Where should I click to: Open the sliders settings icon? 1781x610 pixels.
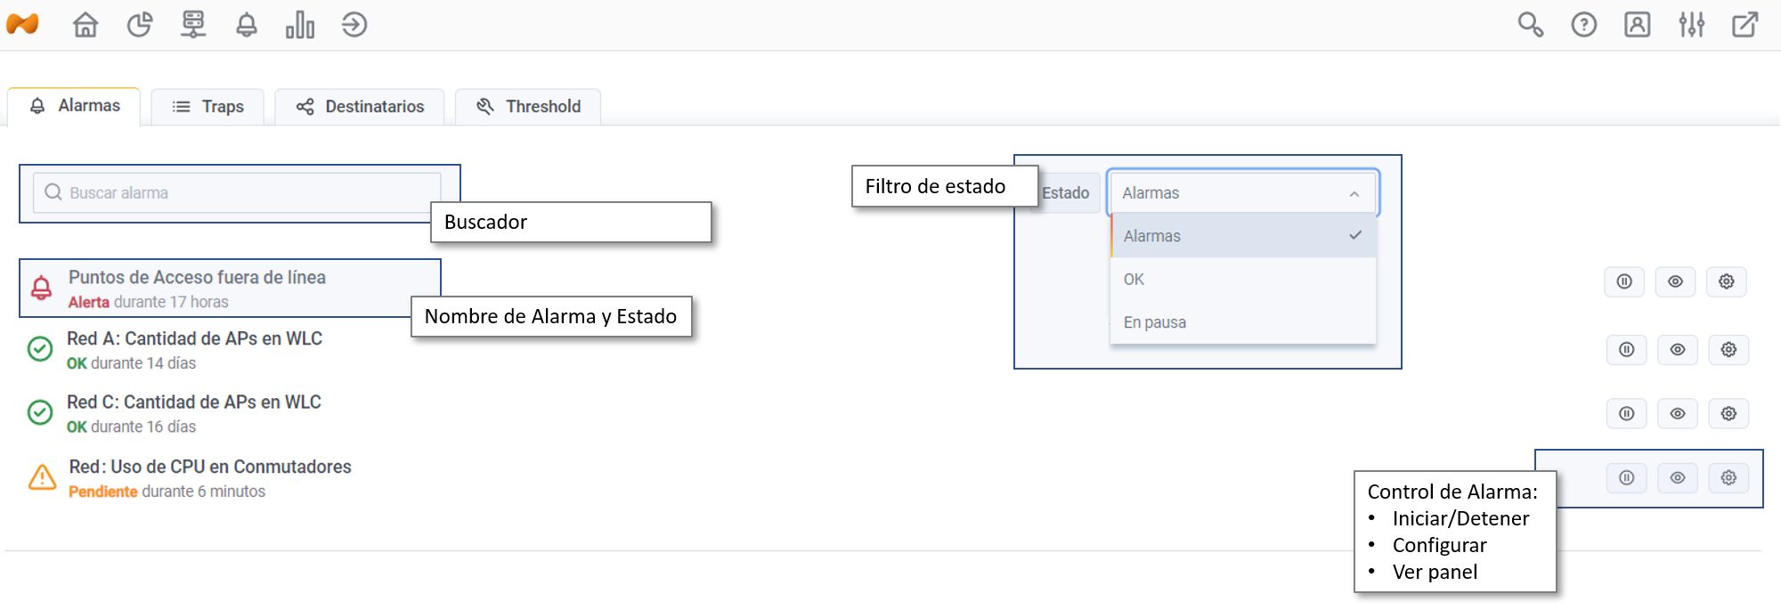(1691, 25)
